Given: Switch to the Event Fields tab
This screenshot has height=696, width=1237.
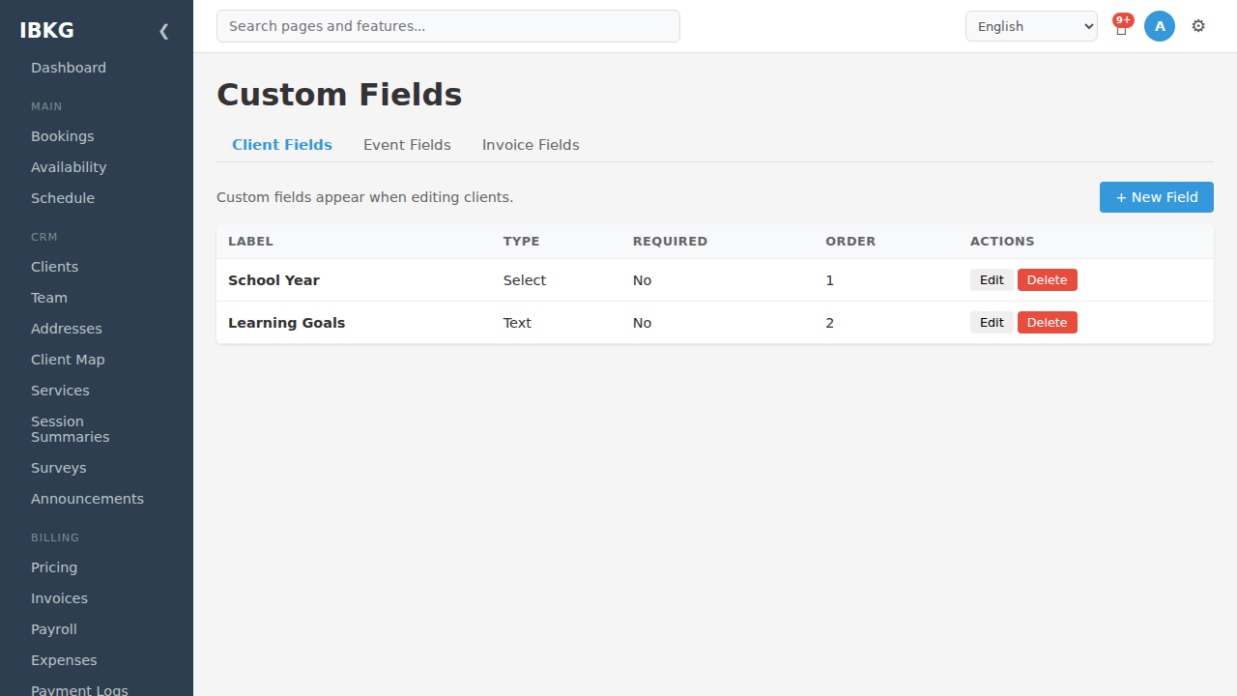Looking at the screenshot, I should click(x=407, y=145).
